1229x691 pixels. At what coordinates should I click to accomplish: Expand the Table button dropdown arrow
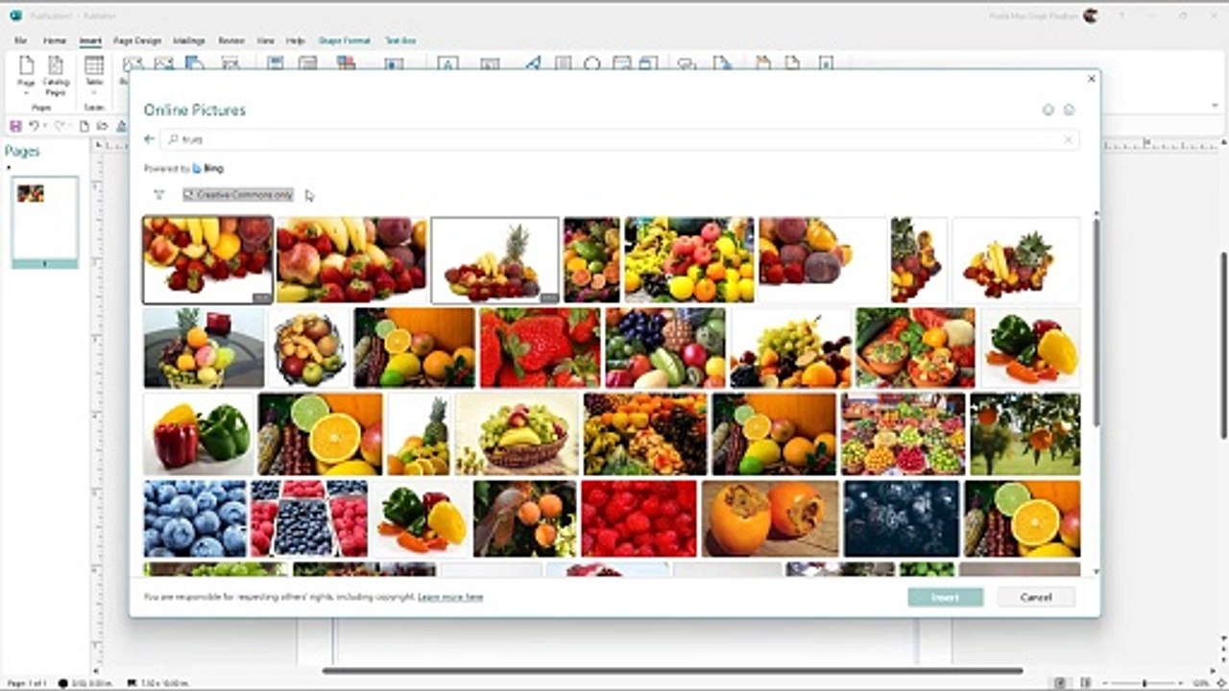pos(94,94)
